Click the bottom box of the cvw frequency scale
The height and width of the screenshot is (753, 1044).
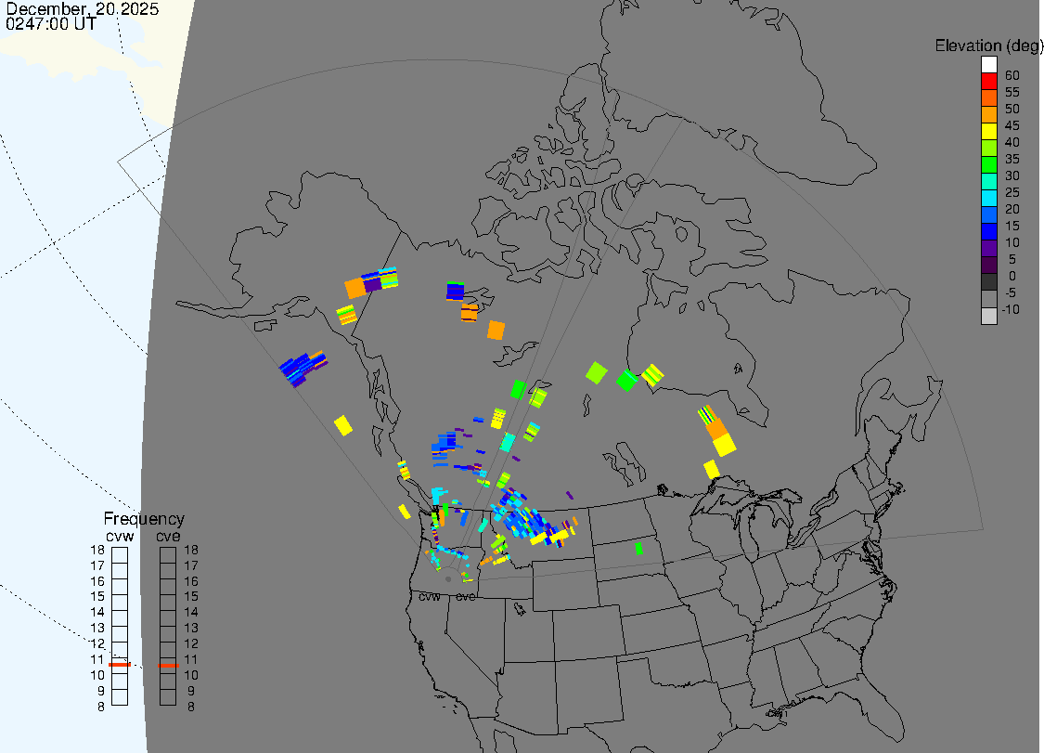point(120,697)
